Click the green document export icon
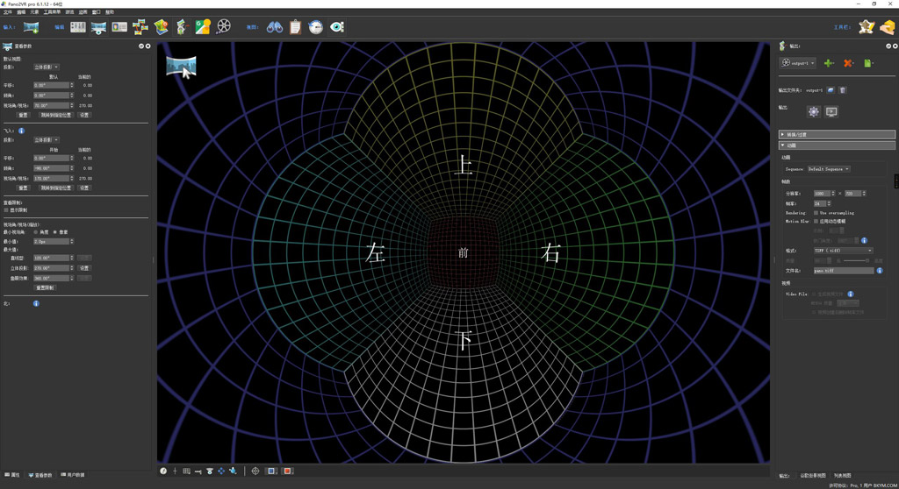The height and width of the screenshot is (489, 899). [x=868, y=63]
